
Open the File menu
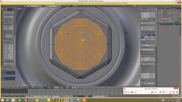[x=6, y=6]
